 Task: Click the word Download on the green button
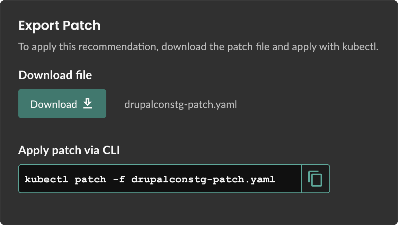[54, 104]
